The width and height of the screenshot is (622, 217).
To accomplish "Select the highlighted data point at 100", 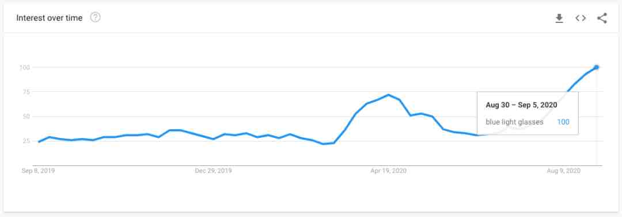I will [596, 67].
